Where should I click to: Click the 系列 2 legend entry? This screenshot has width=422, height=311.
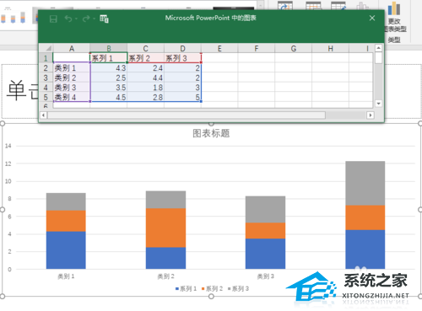(x=212, y=288)
